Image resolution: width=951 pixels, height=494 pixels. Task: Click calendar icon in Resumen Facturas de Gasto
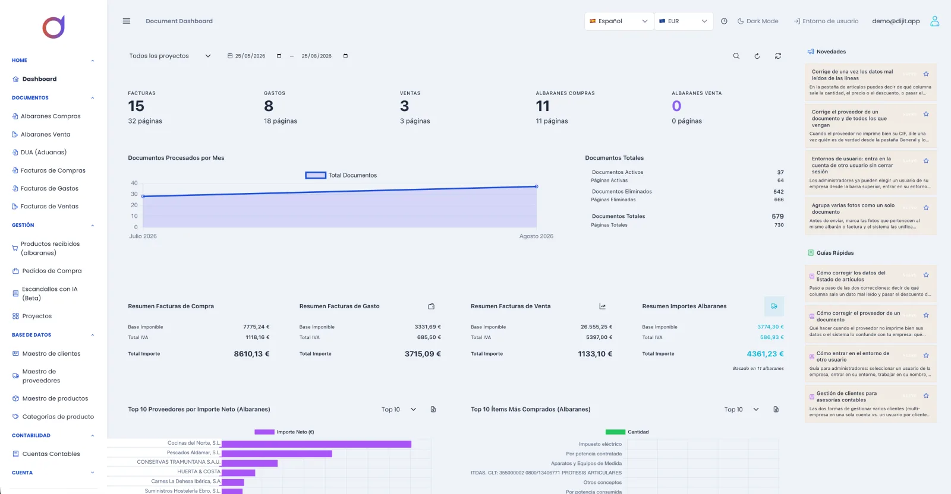[431, 306]
